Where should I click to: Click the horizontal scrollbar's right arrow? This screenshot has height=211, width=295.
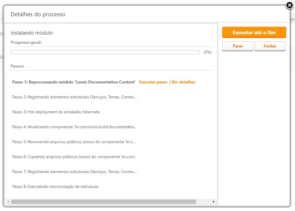[x=213, y=202]
